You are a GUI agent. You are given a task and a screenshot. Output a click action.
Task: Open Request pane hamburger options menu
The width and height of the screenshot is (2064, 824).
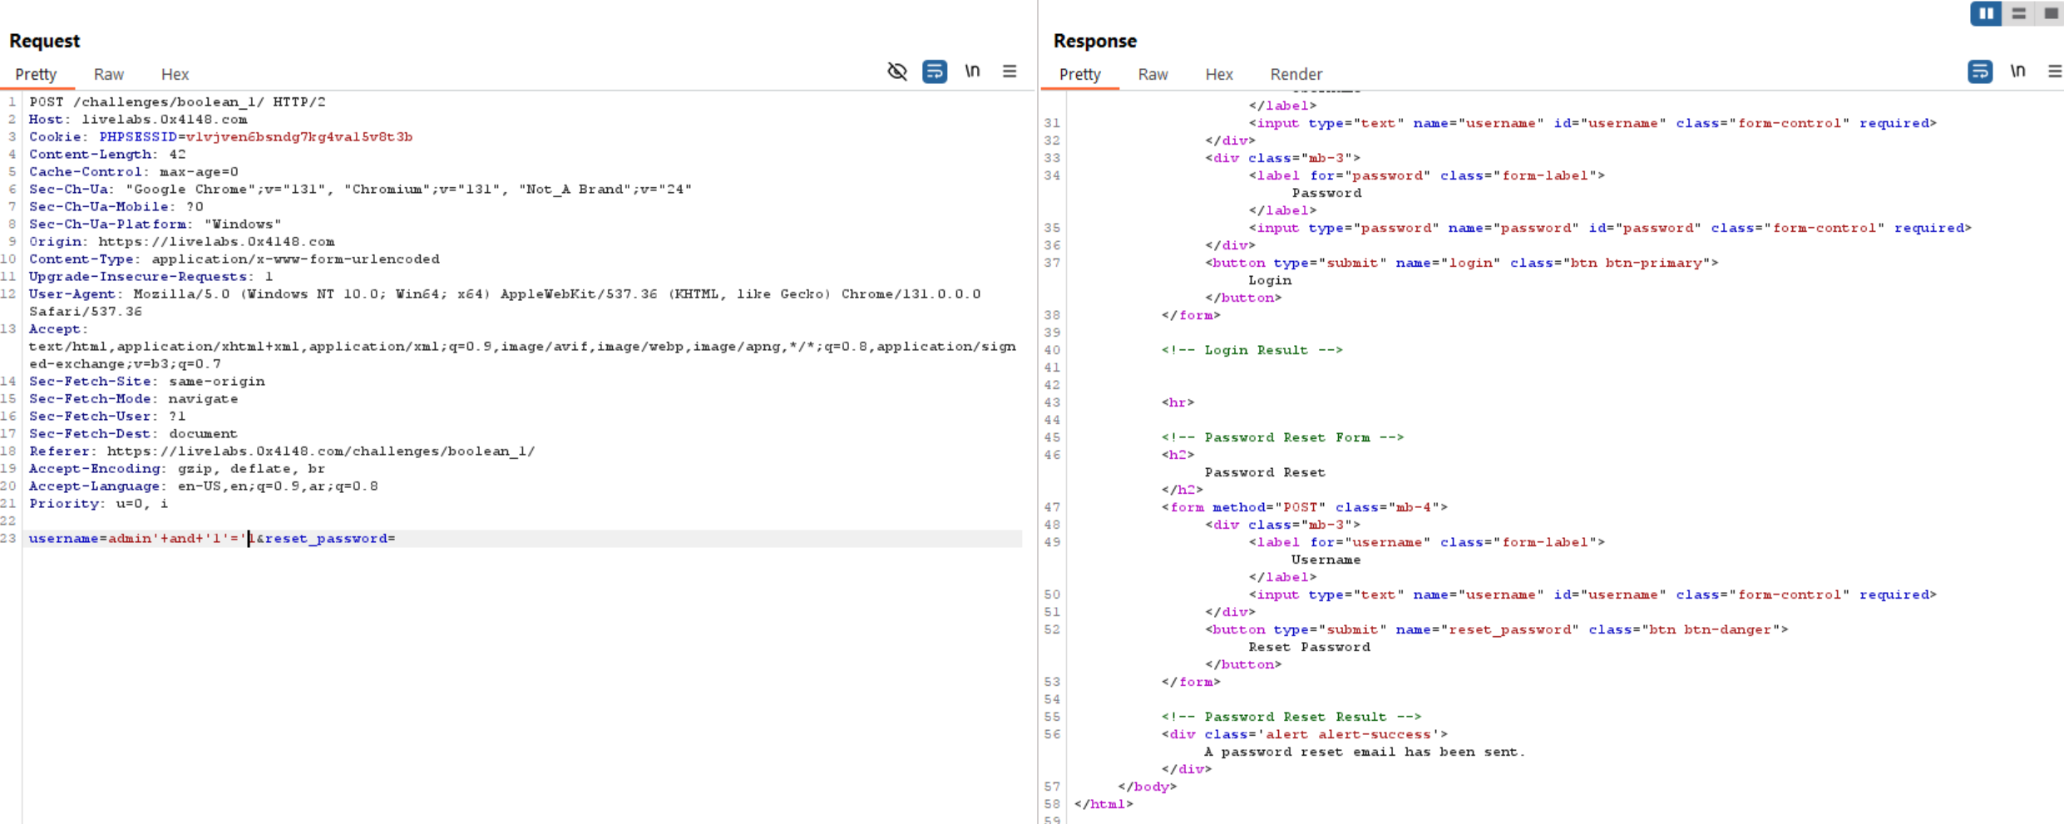click(1010, 72)
